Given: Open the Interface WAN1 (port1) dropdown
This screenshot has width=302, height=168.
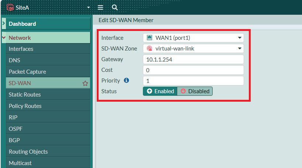Looking at the screenshot, I should point(193,38).
